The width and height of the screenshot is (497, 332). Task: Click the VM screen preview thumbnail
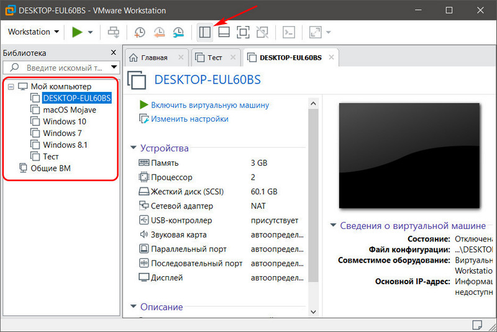[409, 155]
